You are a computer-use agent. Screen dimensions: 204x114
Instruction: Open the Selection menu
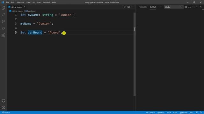tap(20, 2)
